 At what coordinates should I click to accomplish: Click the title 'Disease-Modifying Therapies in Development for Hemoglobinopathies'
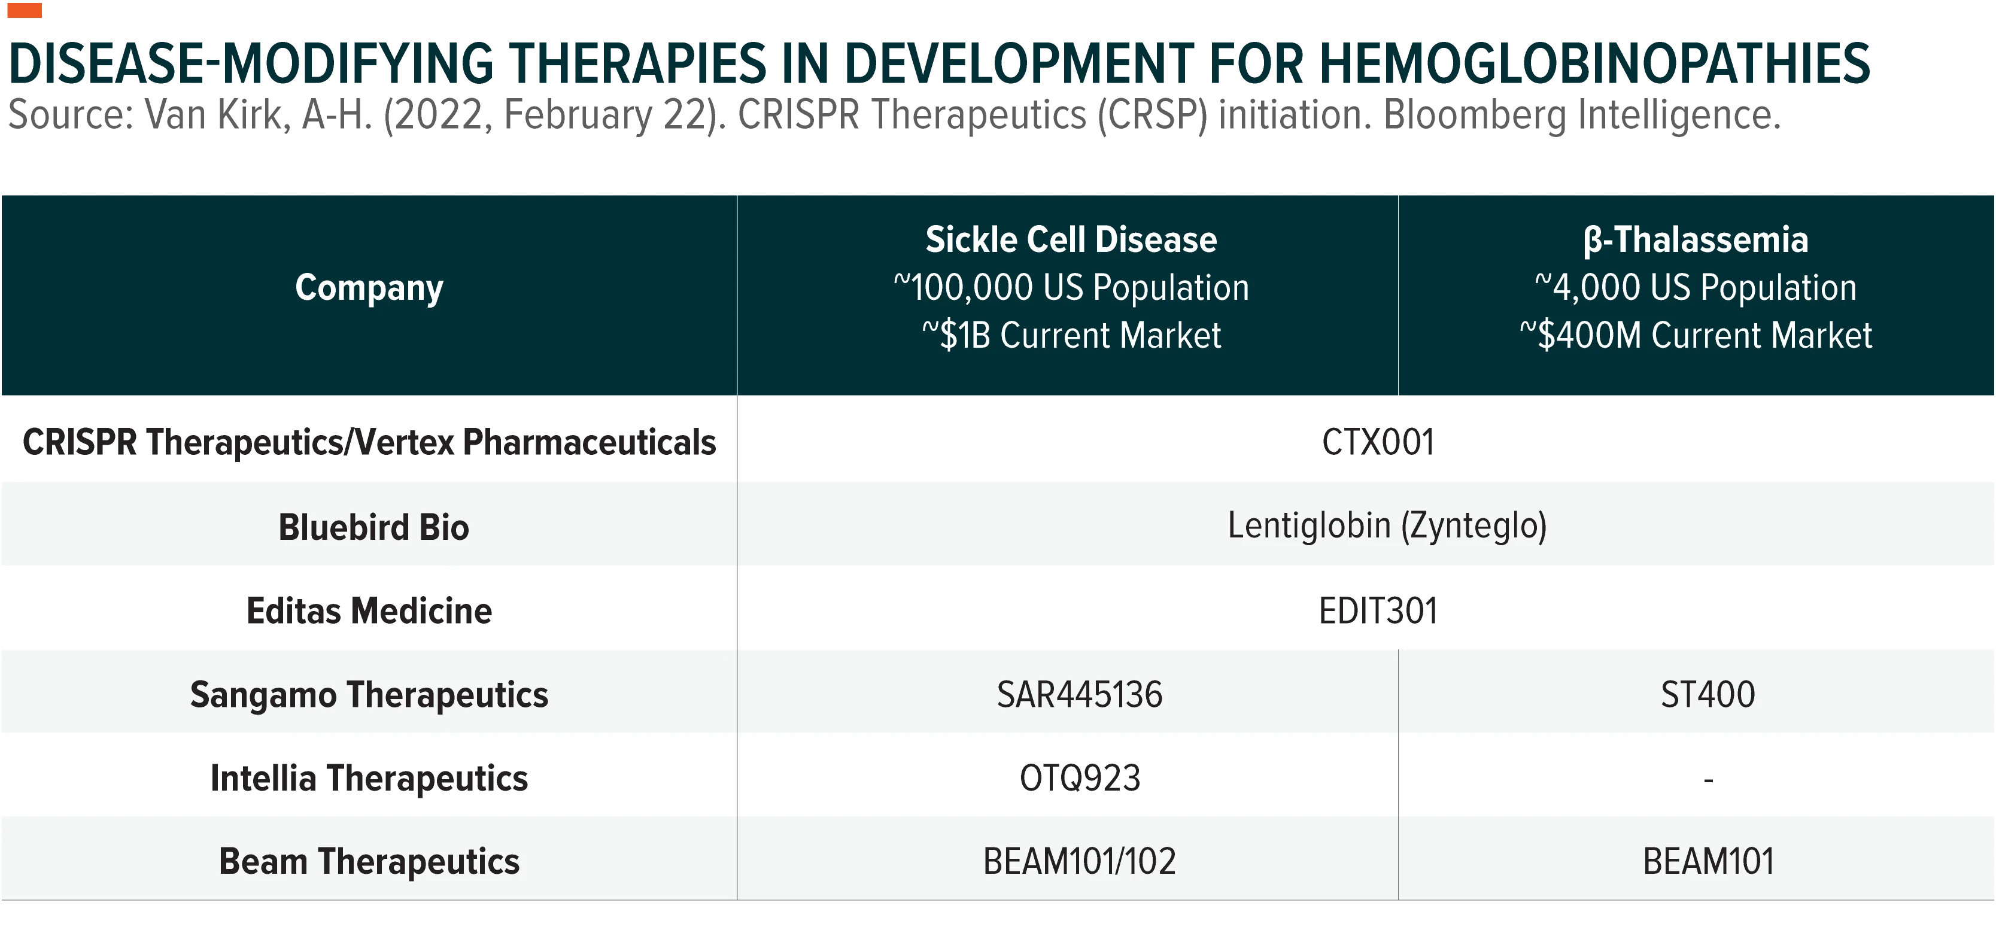click(939, 63)
